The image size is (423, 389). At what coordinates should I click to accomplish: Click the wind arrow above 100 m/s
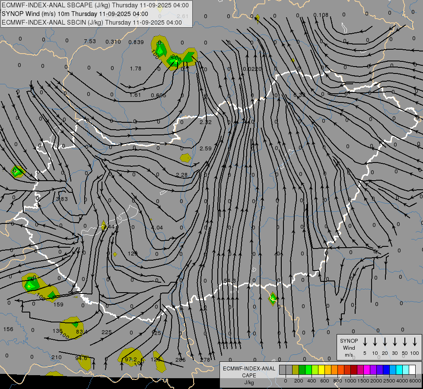[415, 341]
